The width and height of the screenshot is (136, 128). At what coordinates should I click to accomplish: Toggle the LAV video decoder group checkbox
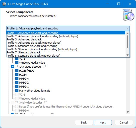(12, 67)
